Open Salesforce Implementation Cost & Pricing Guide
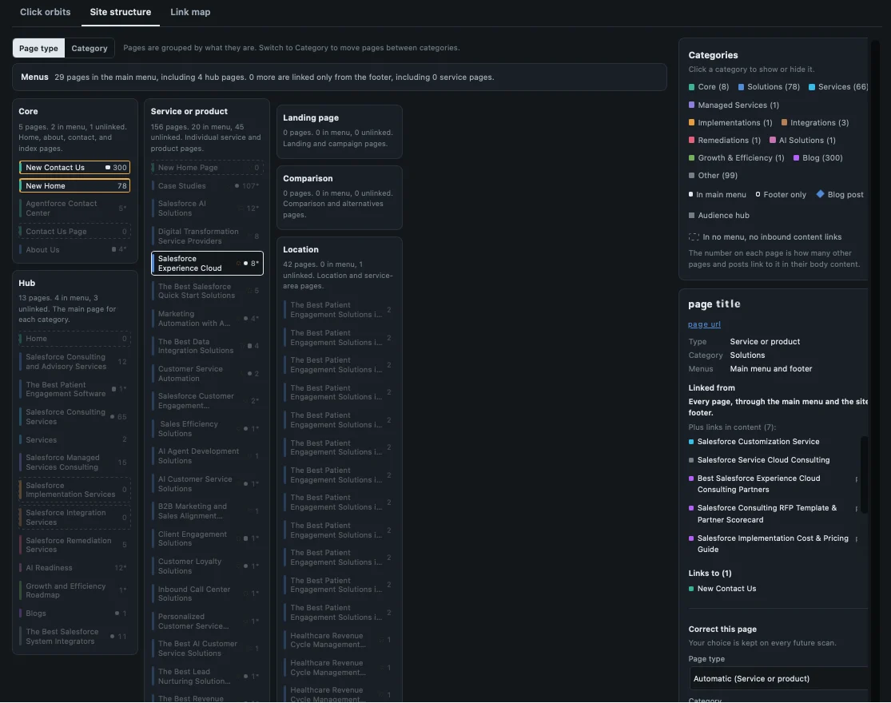Viewport: 891px width, 703px height. pyautogui.click(x=772, y=544)
